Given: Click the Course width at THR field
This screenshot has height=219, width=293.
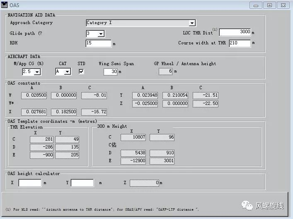Looking at the screenshot, I should tap(240, 44).
